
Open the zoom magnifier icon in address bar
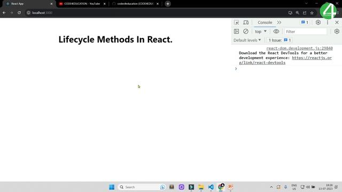pos(297,13)
